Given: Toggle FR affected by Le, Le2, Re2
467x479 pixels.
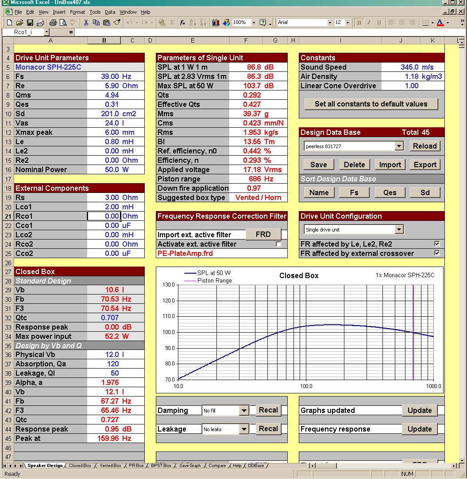Looking at the screenshot, I should coord(437,244).
